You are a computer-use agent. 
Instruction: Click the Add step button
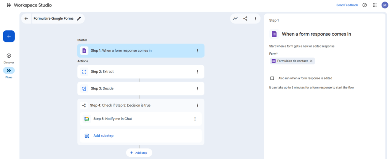pyautogui.click(x=139, y=153)
